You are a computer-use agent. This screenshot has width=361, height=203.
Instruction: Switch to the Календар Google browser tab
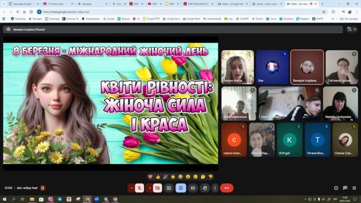point(23,4)
